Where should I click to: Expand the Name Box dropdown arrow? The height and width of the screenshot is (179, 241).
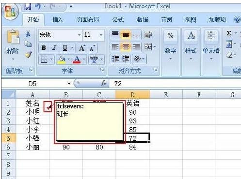[x=69, y=84]
